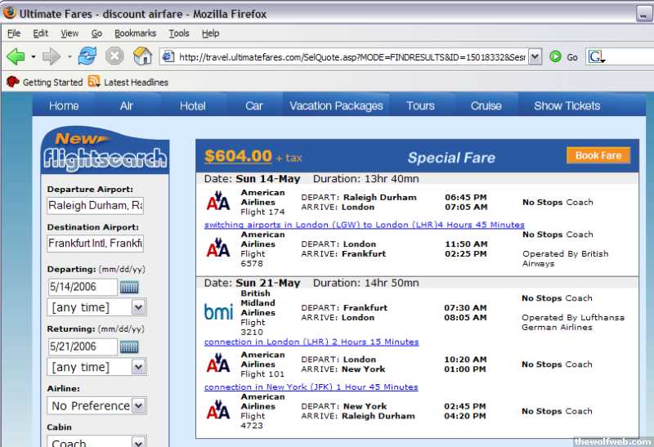Click the Latest Headlines feed icon
The image size is (654, 447).
94,82
